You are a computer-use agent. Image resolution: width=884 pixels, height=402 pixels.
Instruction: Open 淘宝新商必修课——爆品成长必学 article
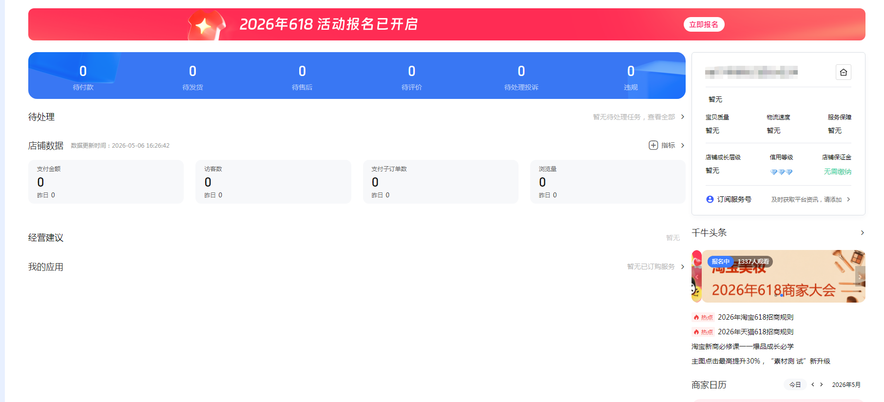coord(743,346)
